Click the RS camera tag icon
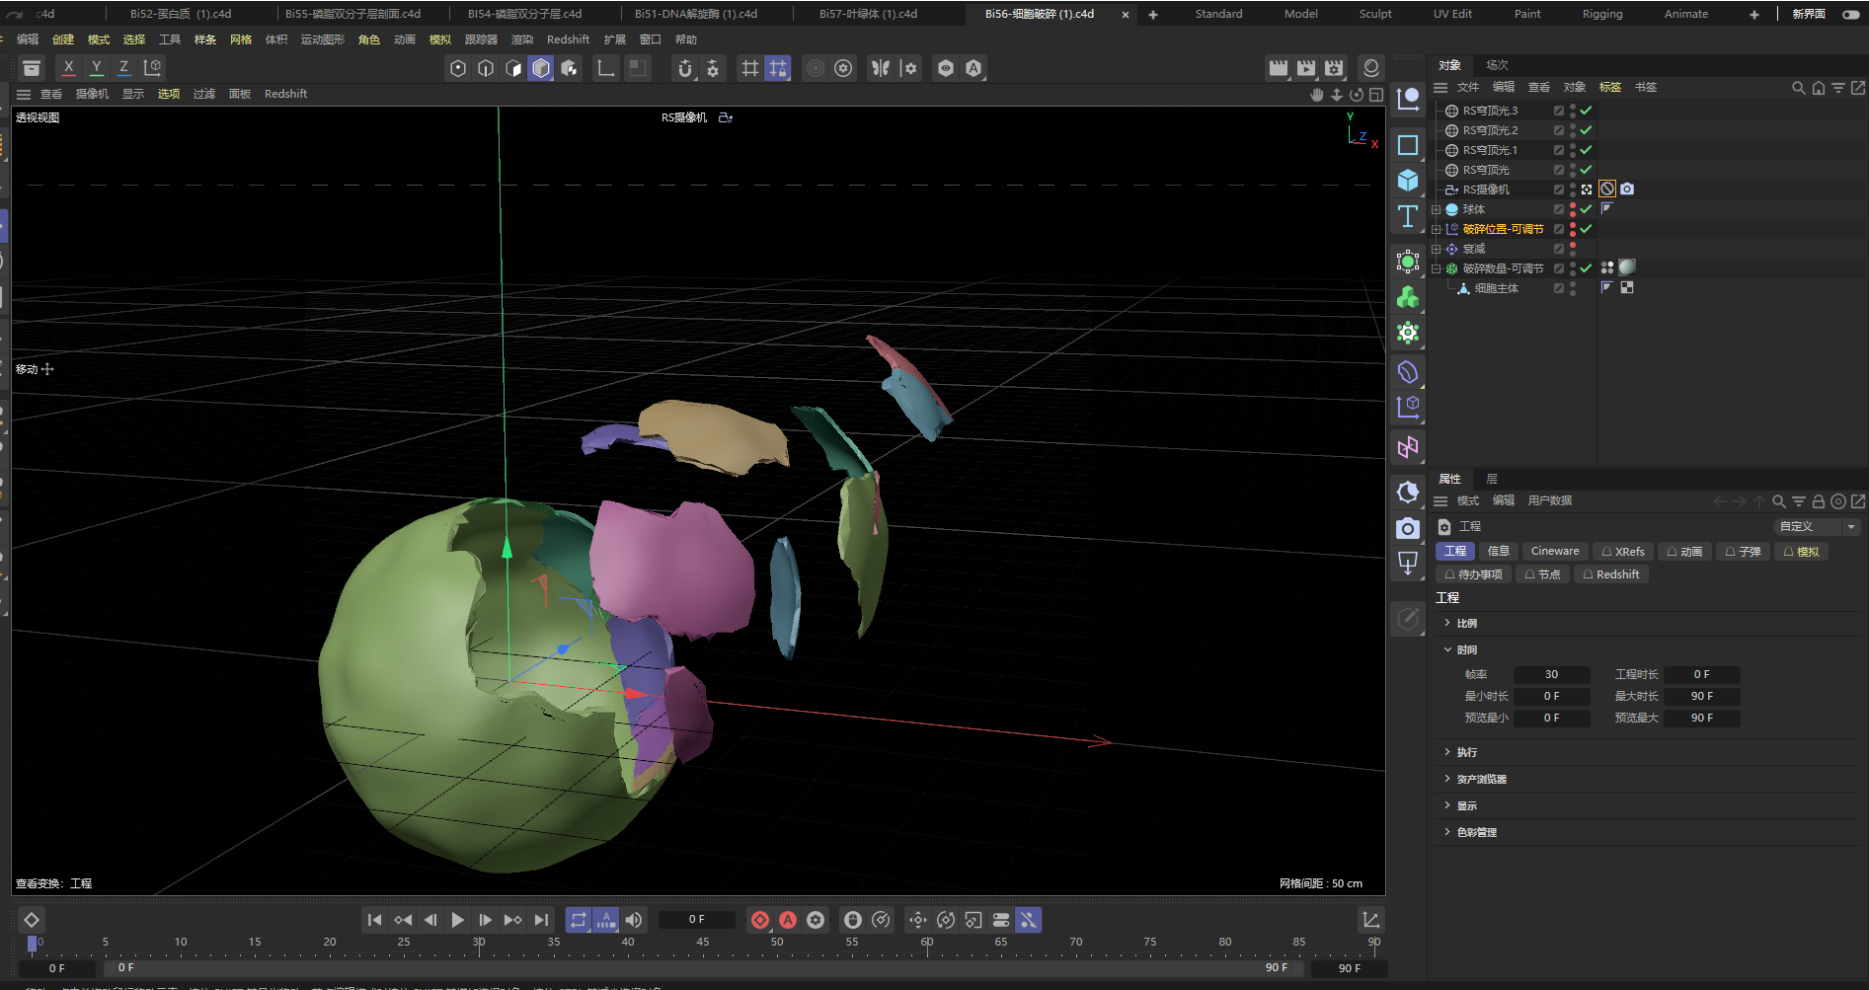 pos(1627,190)
